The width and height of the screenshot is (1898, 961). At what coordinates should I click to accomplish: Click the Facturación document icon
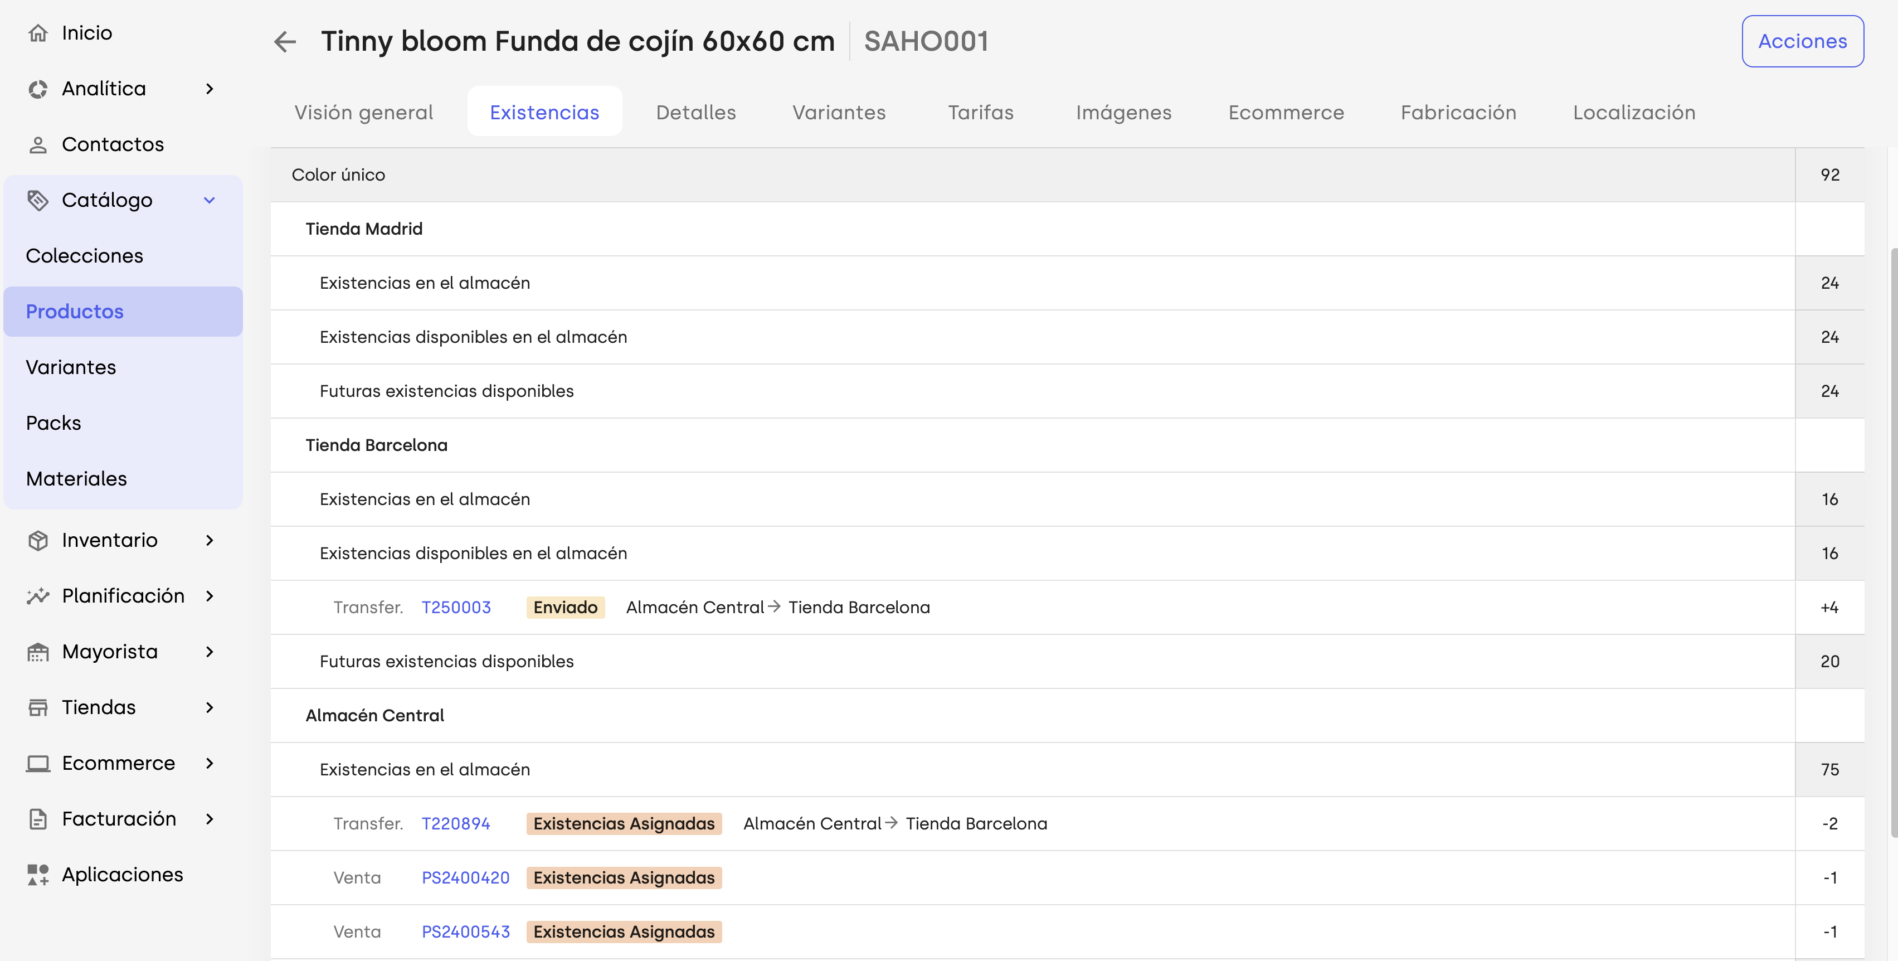coord(37,819)
